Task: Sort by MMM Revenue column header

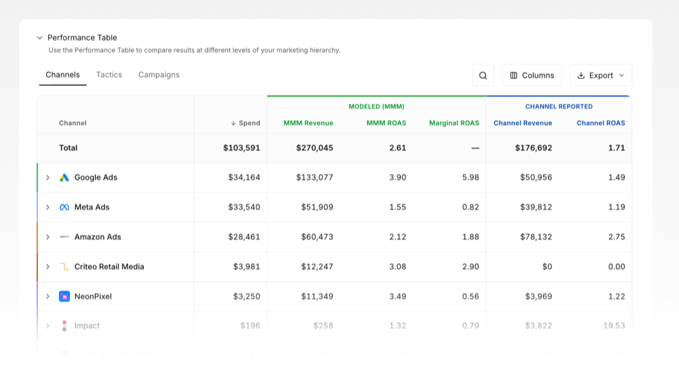Action: pos(308,123)
